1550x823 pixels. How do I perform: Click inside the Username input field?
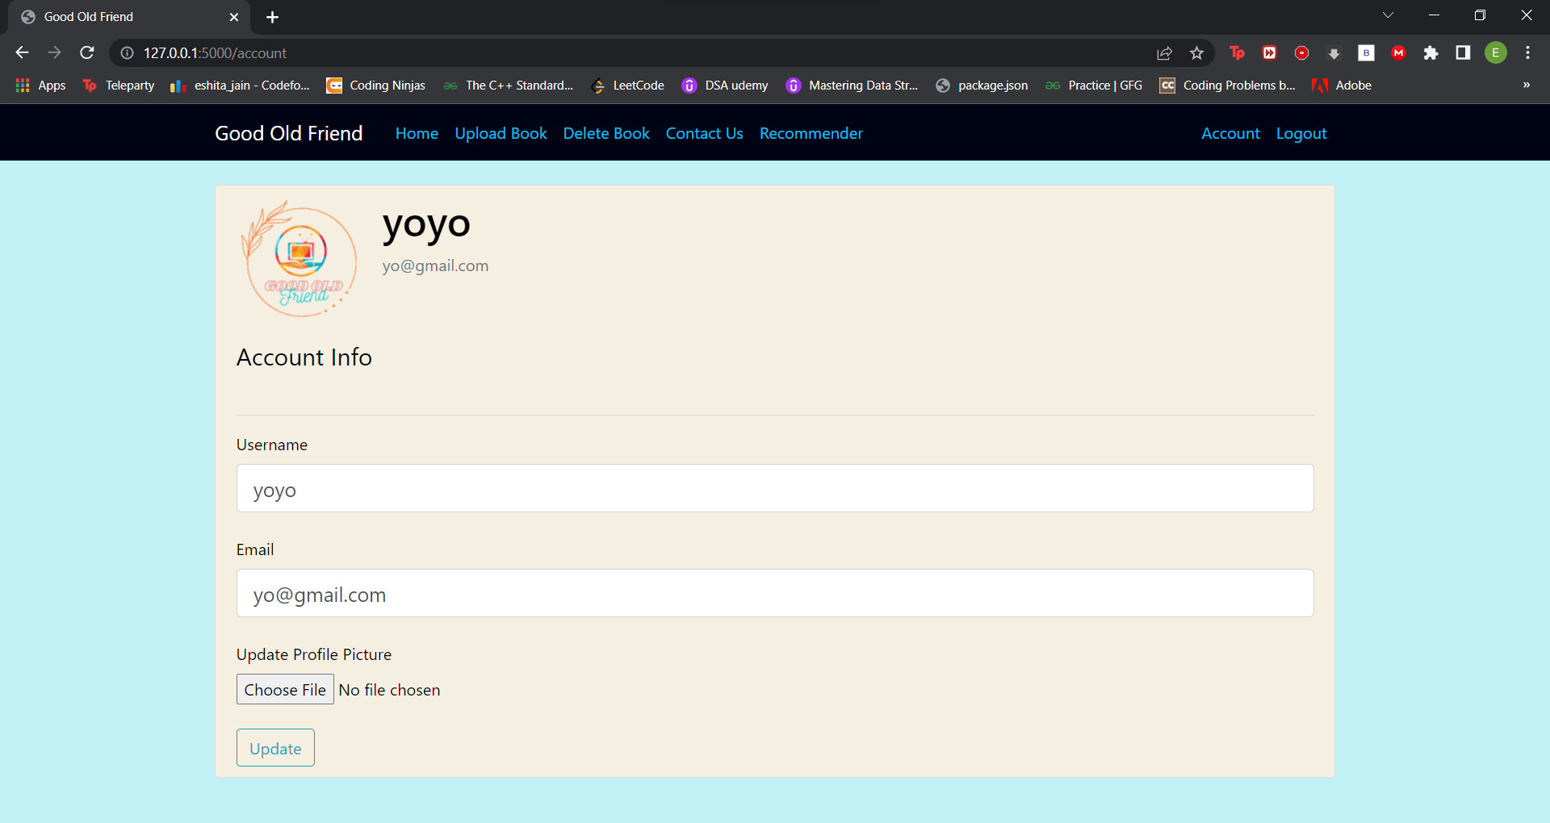click(773, 488)
